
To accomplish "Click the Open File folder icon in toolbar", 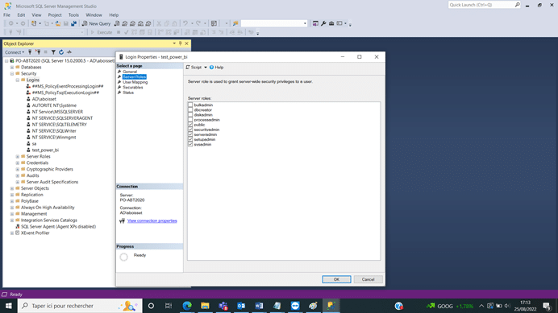I will coord(57,23).
